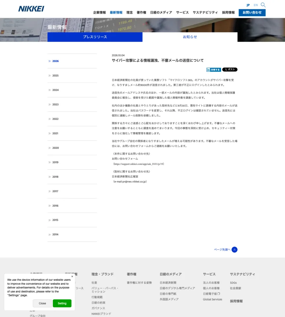
Task: Open footer 法人のお客様 link
Action: [211, 283]
